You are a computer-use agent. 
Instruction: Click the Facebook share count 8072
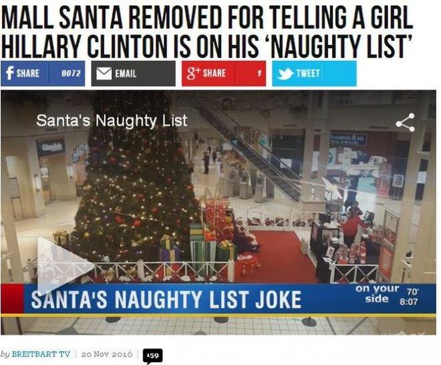71,74
